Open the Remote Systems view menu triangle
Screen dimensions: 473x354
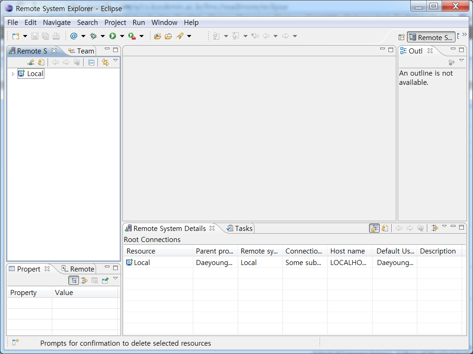115,60
